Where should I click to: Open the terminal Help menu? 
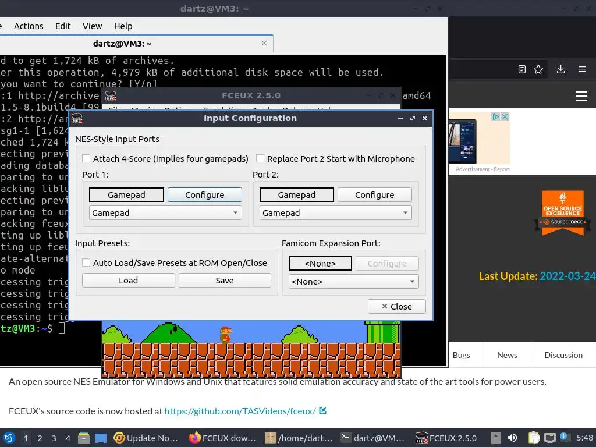click(x=123, y=26)
